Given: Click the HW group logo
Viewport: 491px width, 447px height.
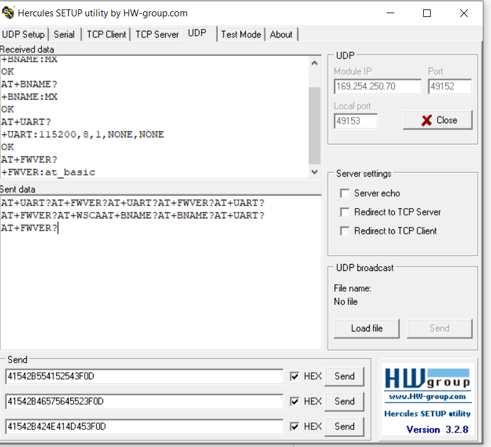Looking at the screenshot, I should pyautogui.click(x=428, y=378).
